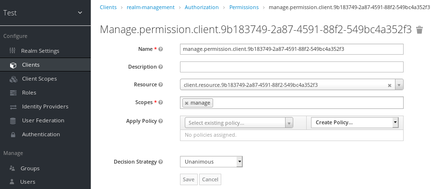The height and width of the screenshot is (189, 431).
Task: Open Roles section
Action: [29, 93]
